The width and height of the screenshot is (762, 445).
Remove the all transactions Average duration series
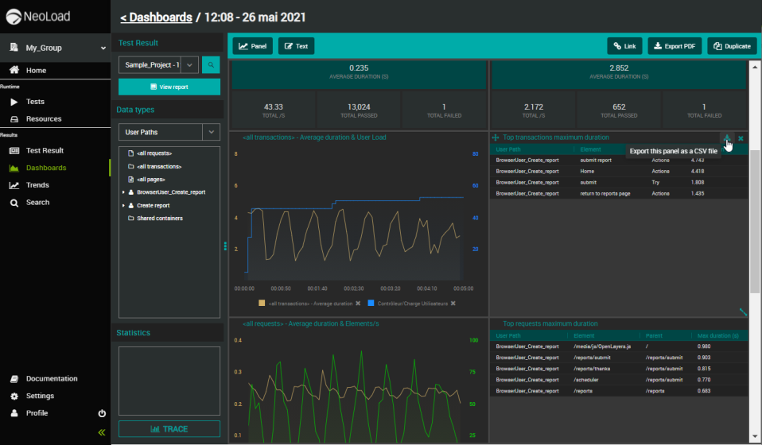pyautogui.click(x=358, y=304)
